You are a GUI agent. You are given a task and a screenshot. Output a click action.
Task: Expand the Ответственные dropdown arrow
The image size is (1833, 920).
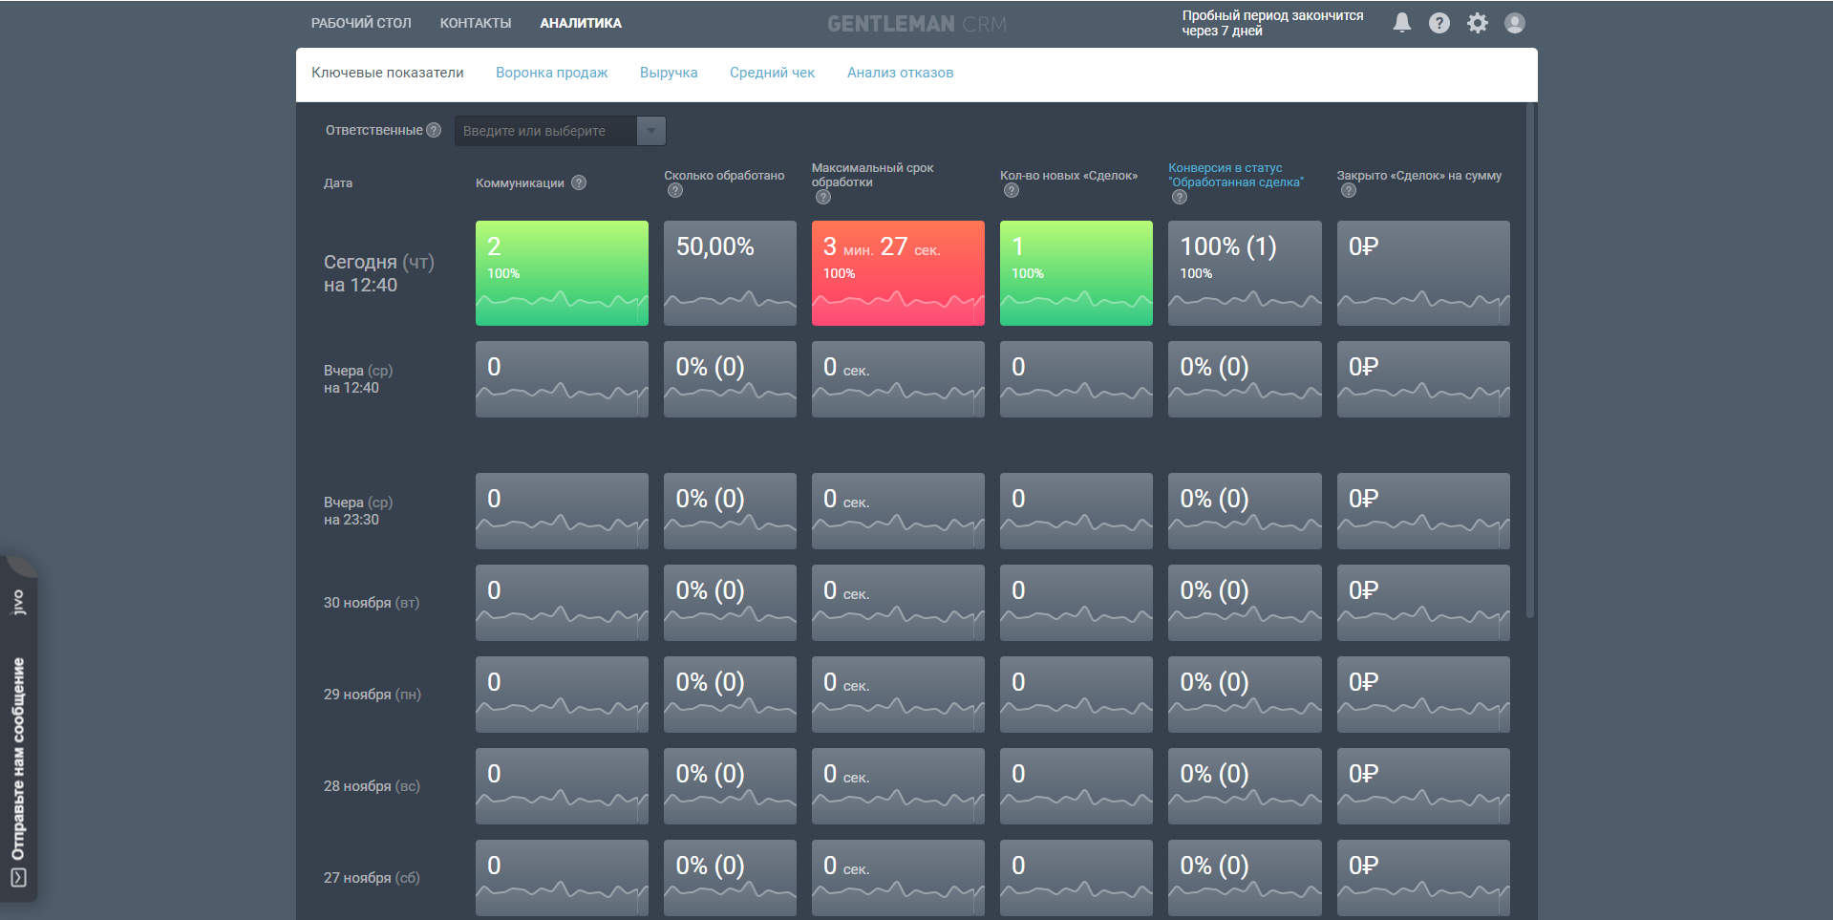coord(651,131)
